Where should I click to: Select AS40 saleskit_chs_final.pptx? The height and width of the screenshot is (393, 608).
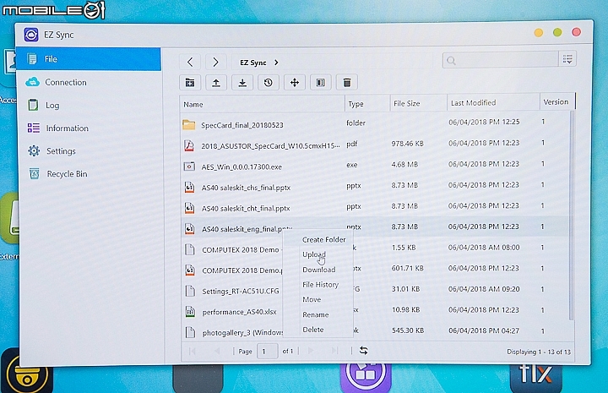pos(375,187)
